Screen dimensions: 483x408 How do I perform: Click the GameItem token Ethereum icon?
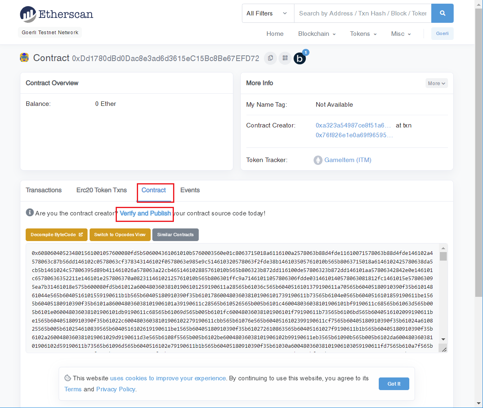(x=318, y=160)
